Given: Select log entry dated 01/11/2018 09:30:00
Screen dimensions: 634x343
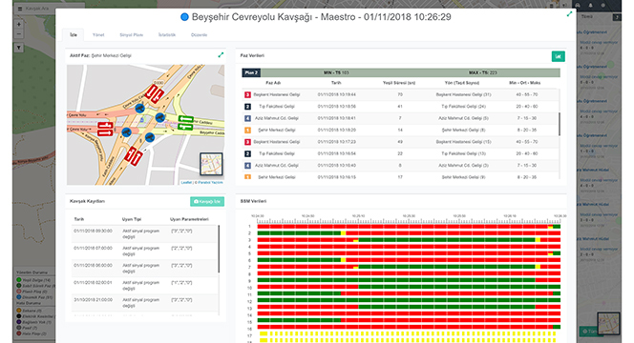Looking at the screenshot, I should tap(145, 234).
